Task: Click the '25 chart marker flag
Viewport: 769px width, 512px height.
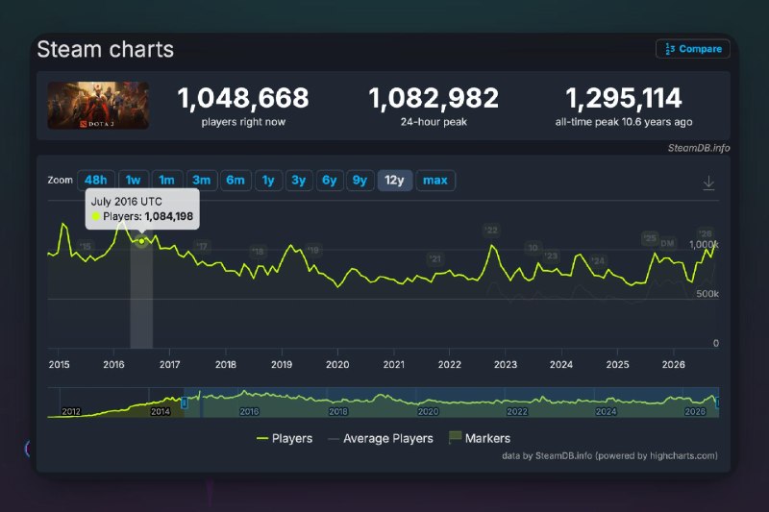Action: tap(650, 238)
